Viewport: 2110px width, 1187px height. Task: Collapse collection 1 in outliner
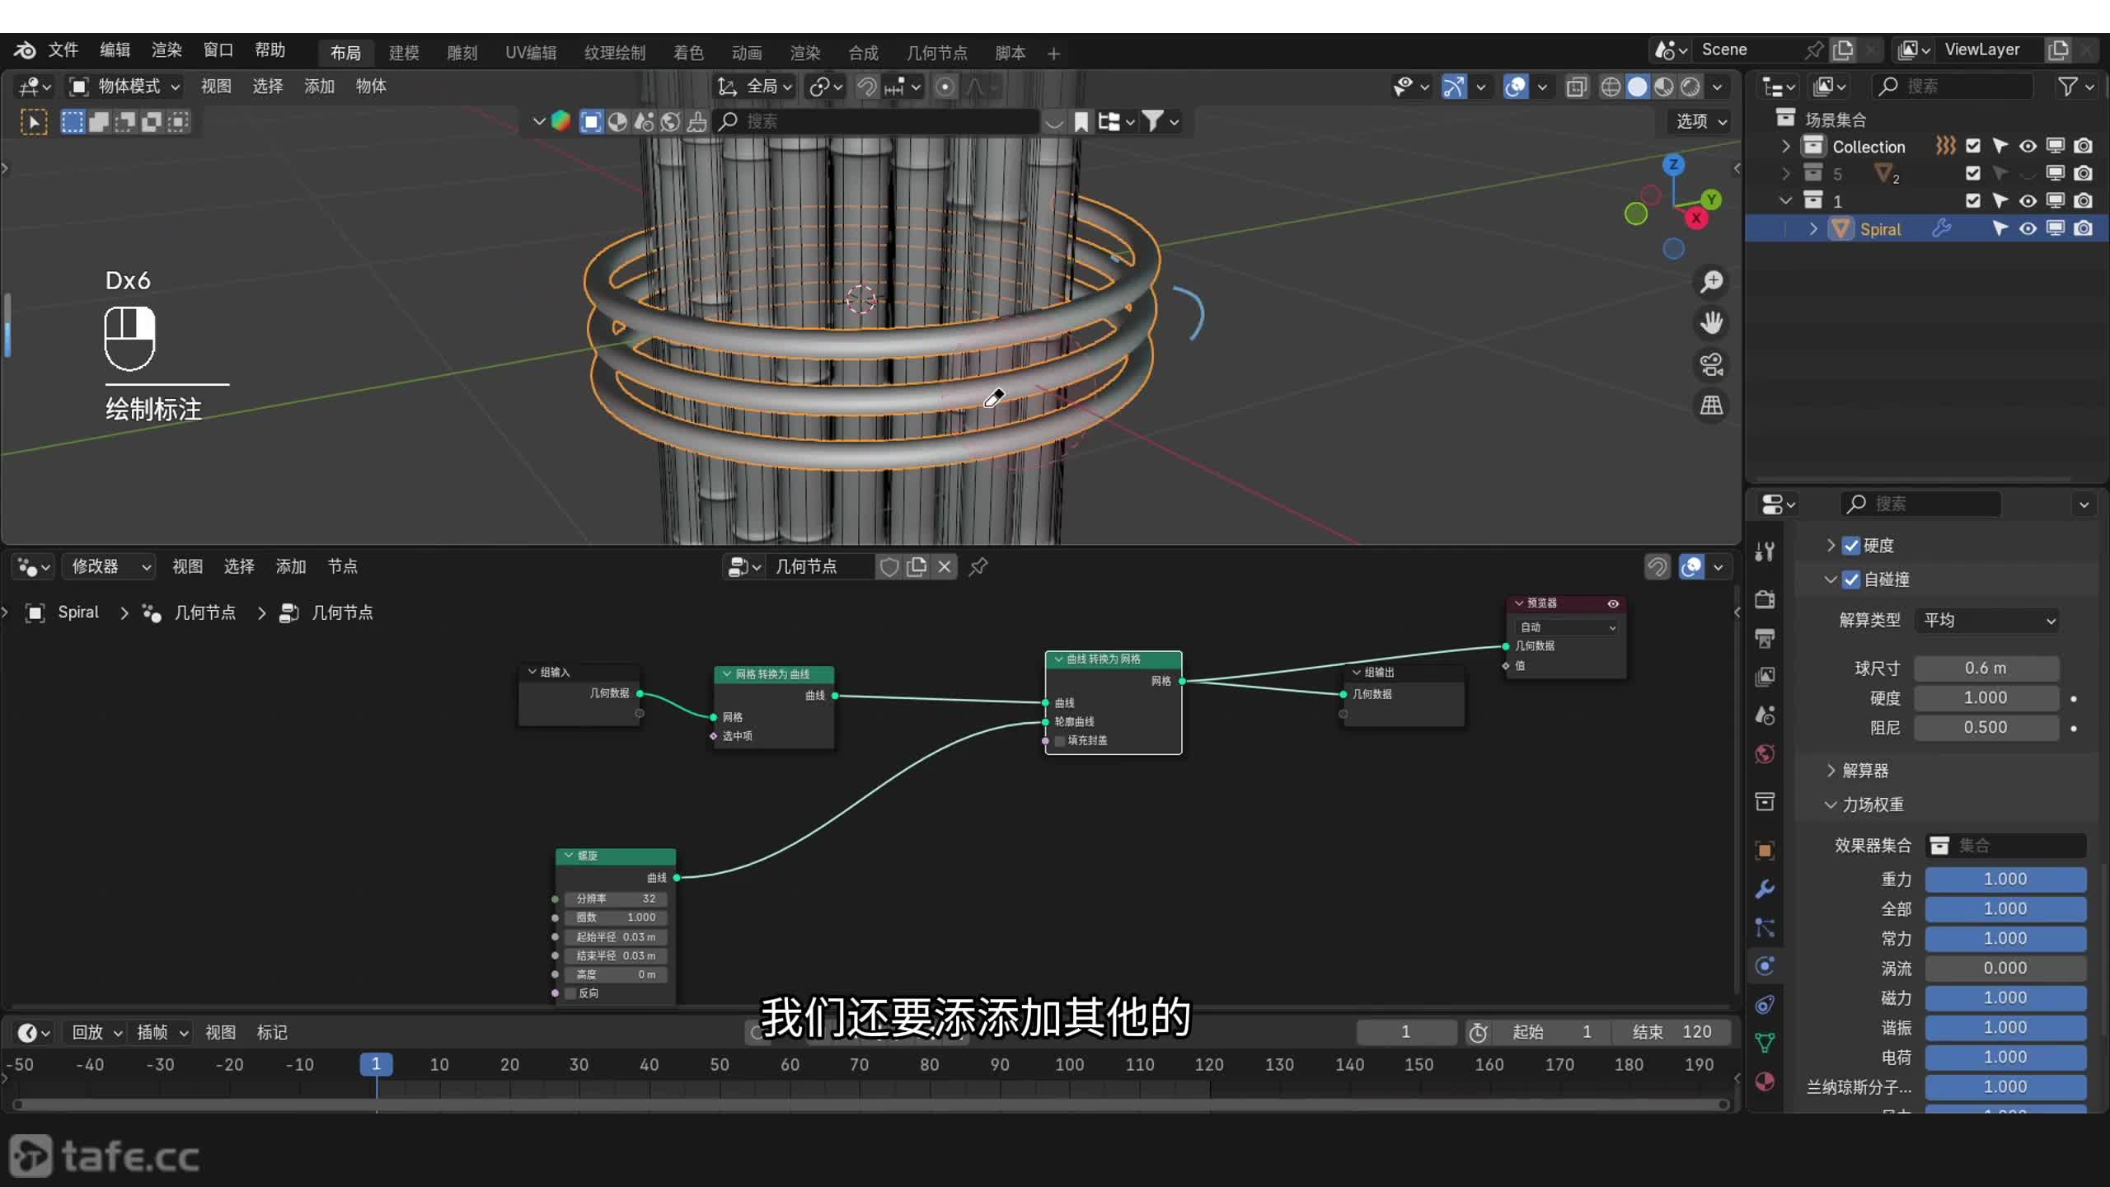(1785, 200)
